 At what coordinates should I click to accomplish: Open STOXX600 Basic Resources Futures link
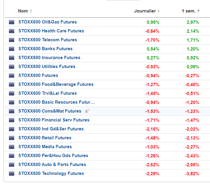tap(56, 102)
